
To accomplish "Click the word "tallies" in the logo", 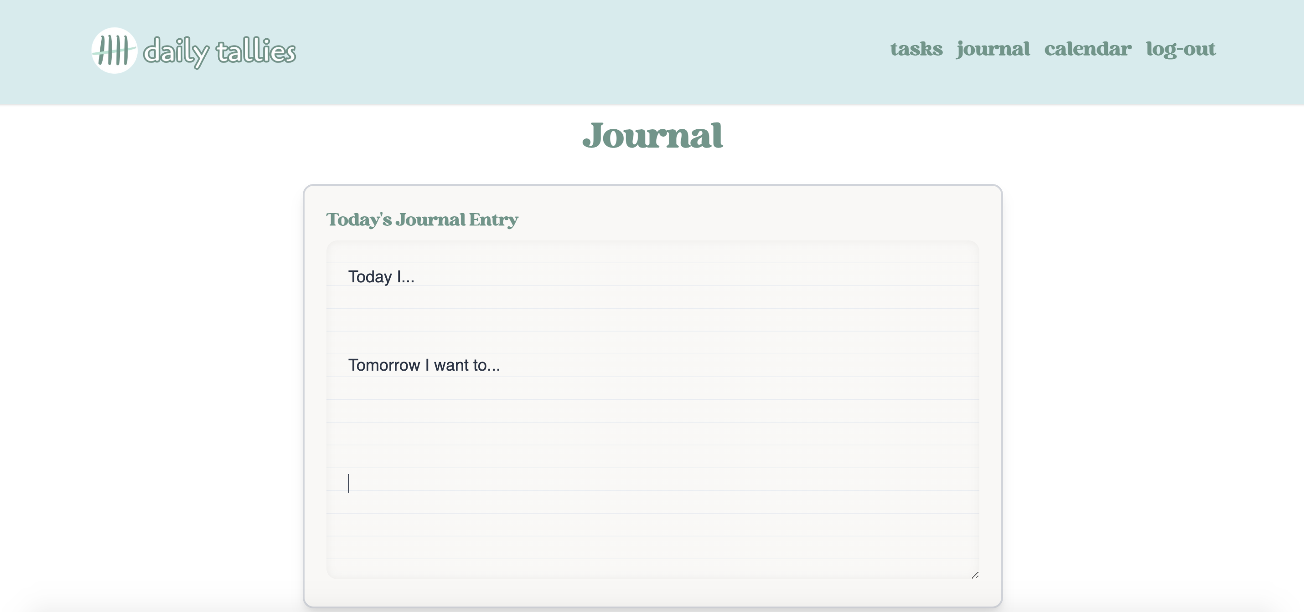I will click(256, 51).
